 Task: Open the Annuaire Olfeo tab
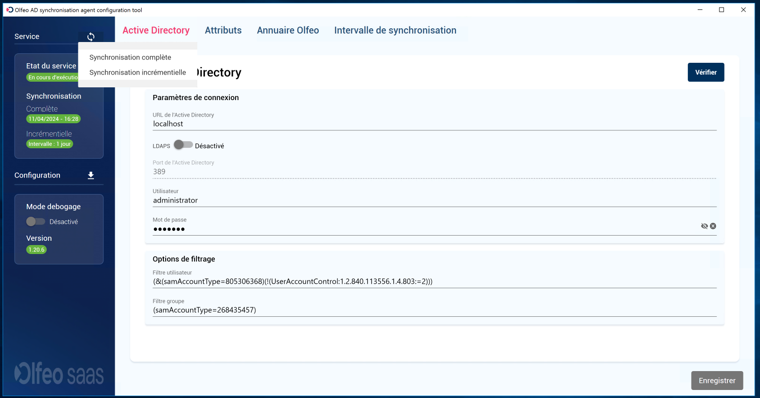[x=287, y=30]
